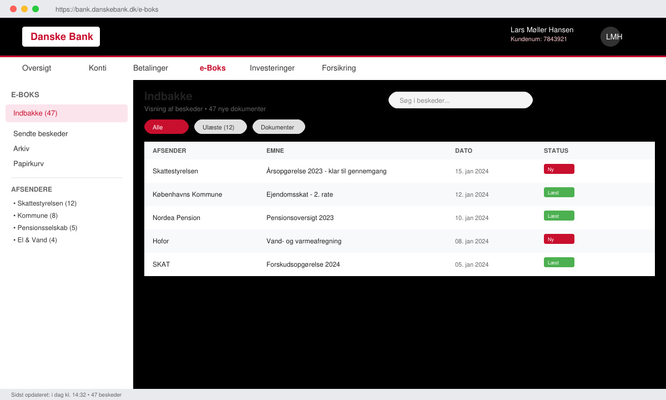
Task: Maximize the window with green button
Action: click(36, 9)
